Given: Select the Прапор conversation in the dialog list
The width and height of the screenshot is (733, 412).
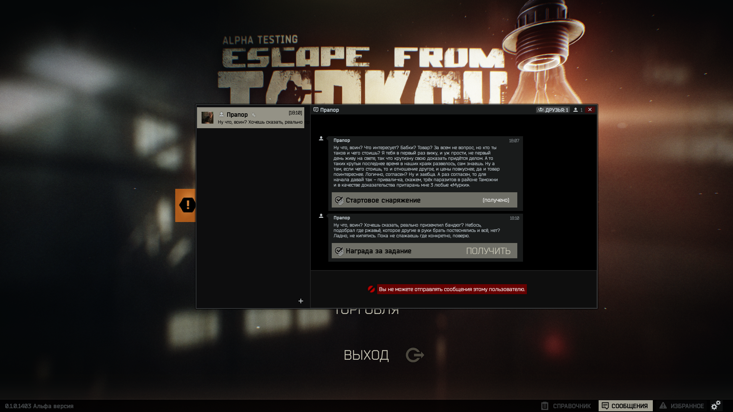Looking at the screenshot, I should point(250,117).
